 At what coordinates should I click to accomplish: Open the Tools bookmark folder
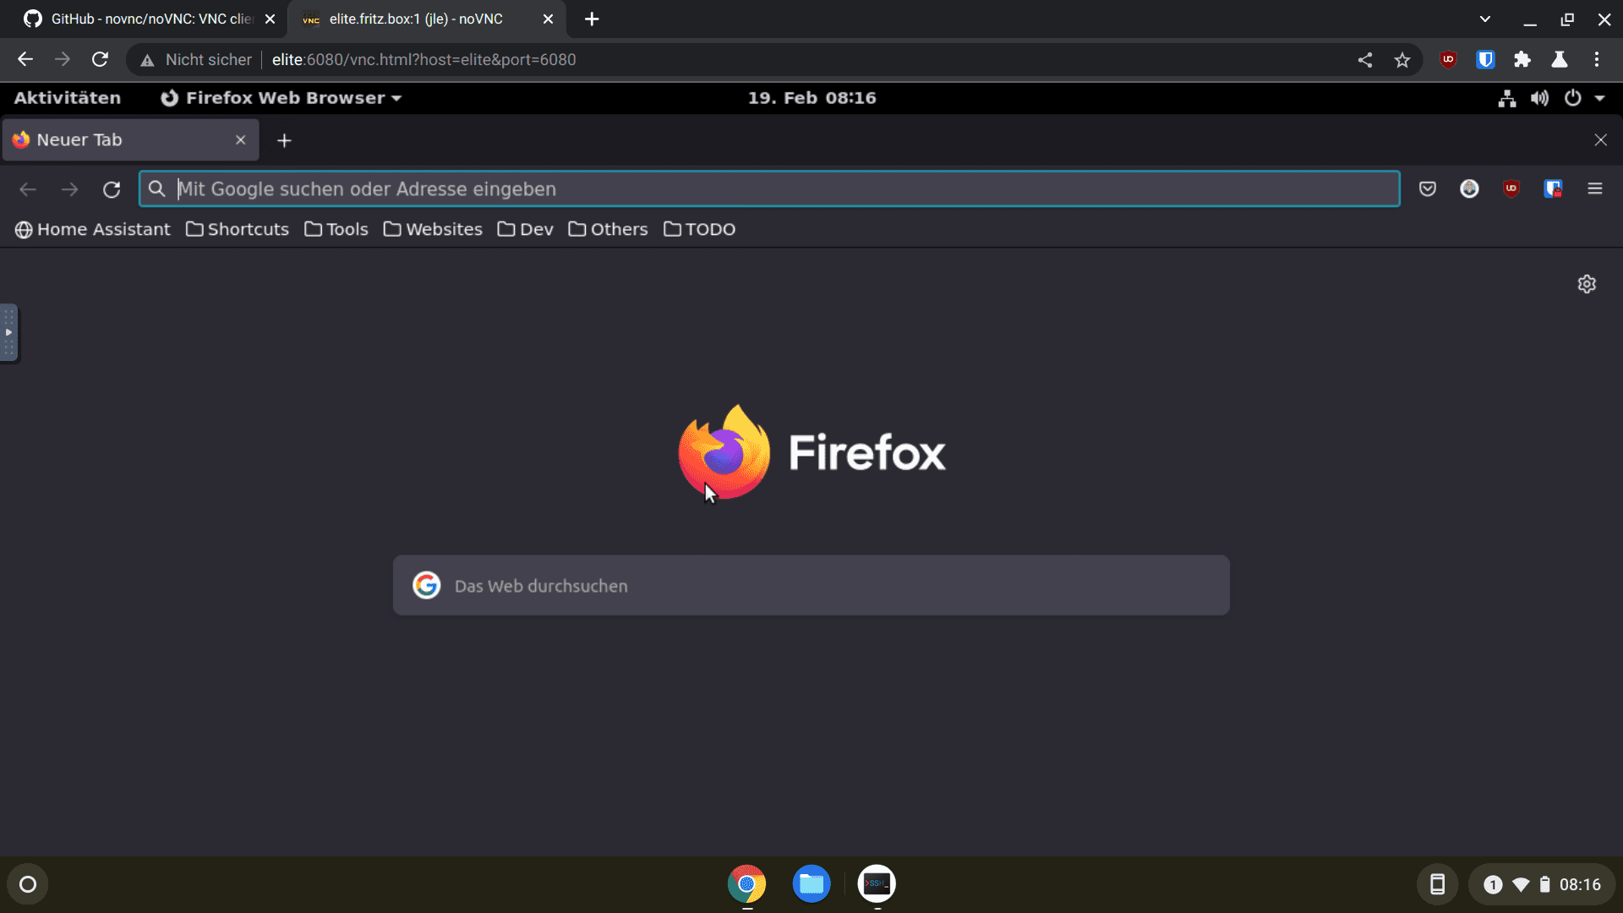(x=336, y=229)
